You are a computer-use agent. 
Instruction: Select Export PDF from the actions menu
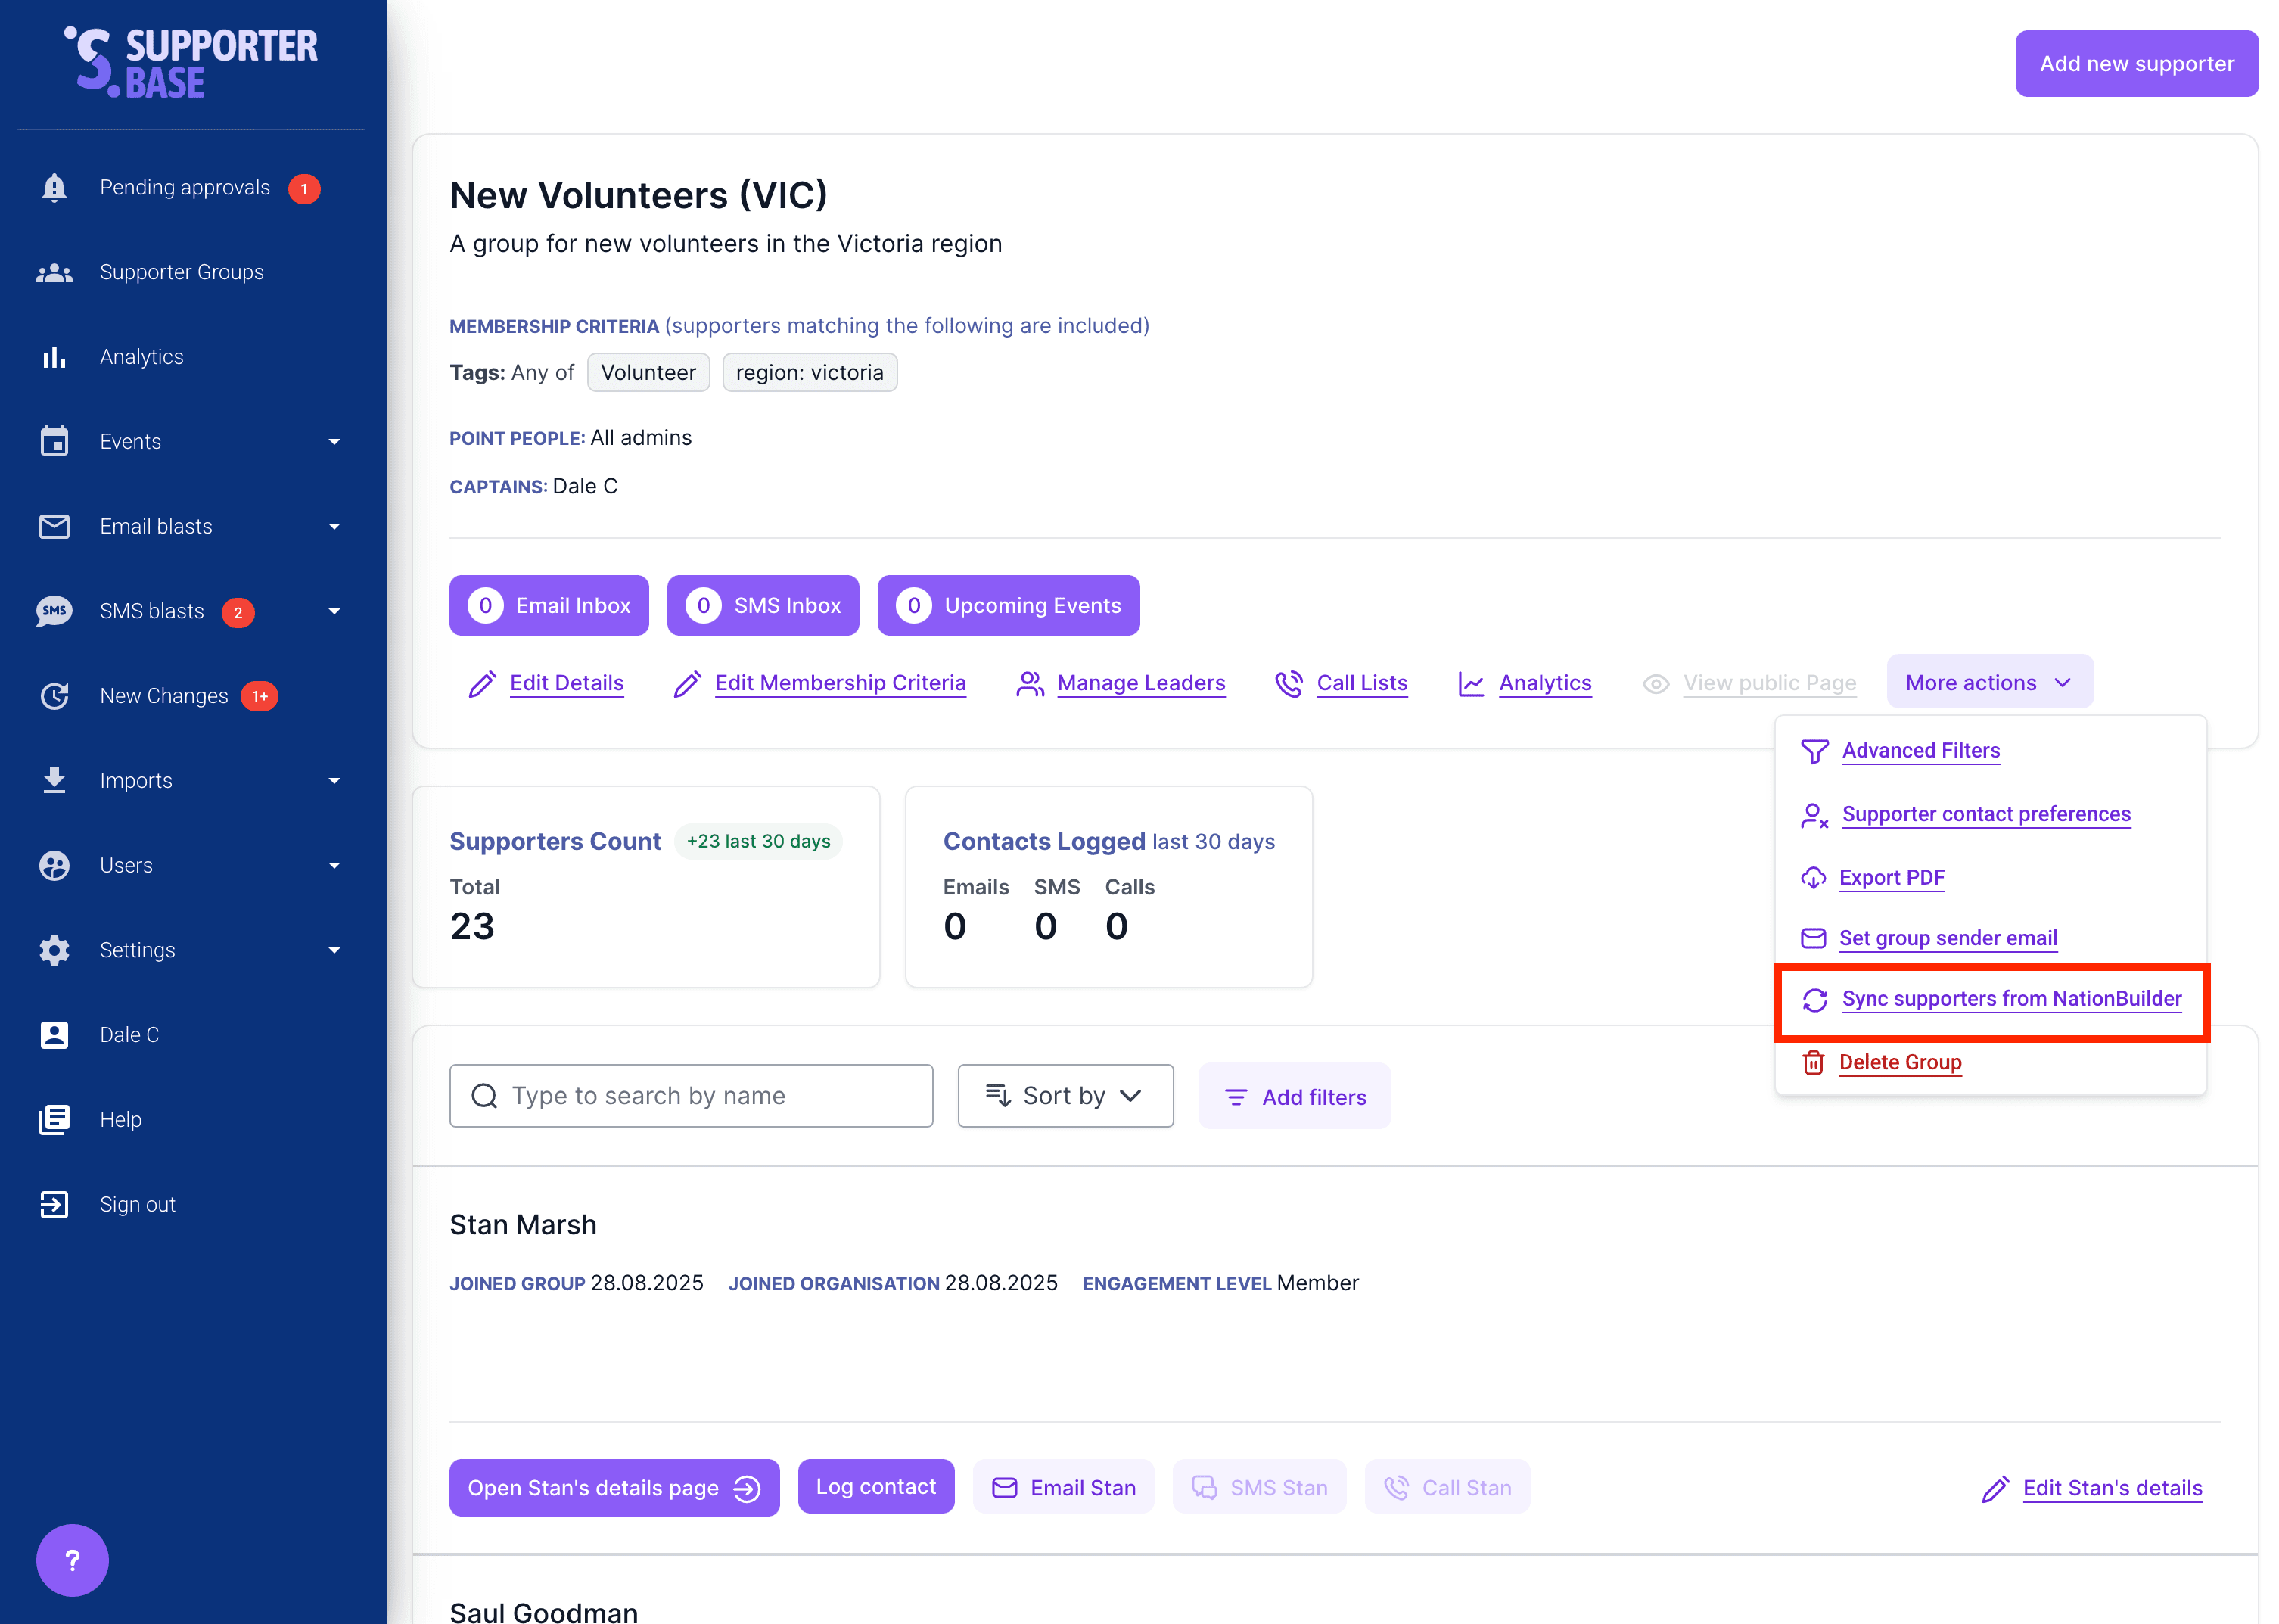coord(1891,877)
